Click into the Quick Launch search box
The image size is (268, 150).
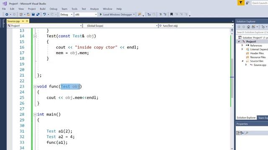tap(260, 3)
